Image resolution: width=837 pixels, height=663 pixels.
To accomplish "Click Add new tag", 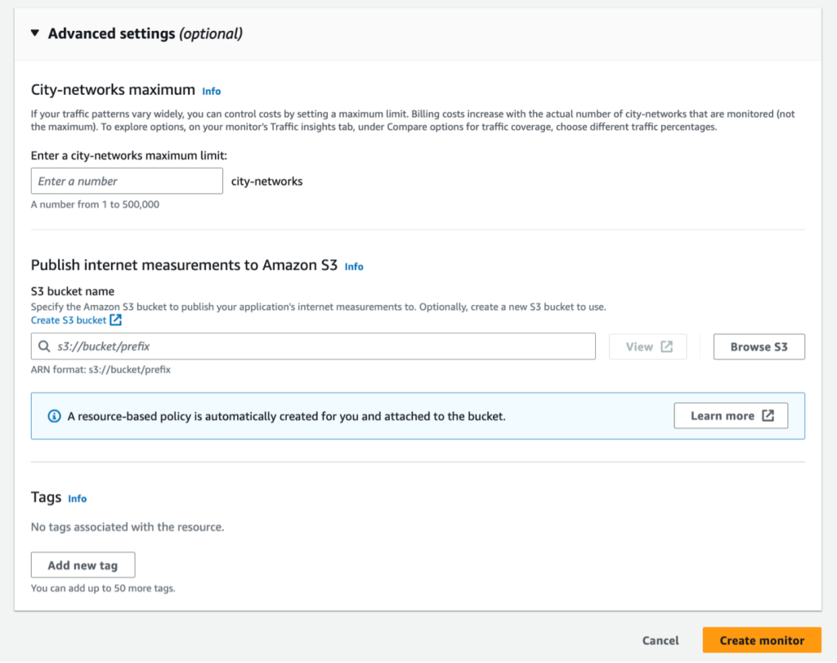I will (x=83, y=565).
